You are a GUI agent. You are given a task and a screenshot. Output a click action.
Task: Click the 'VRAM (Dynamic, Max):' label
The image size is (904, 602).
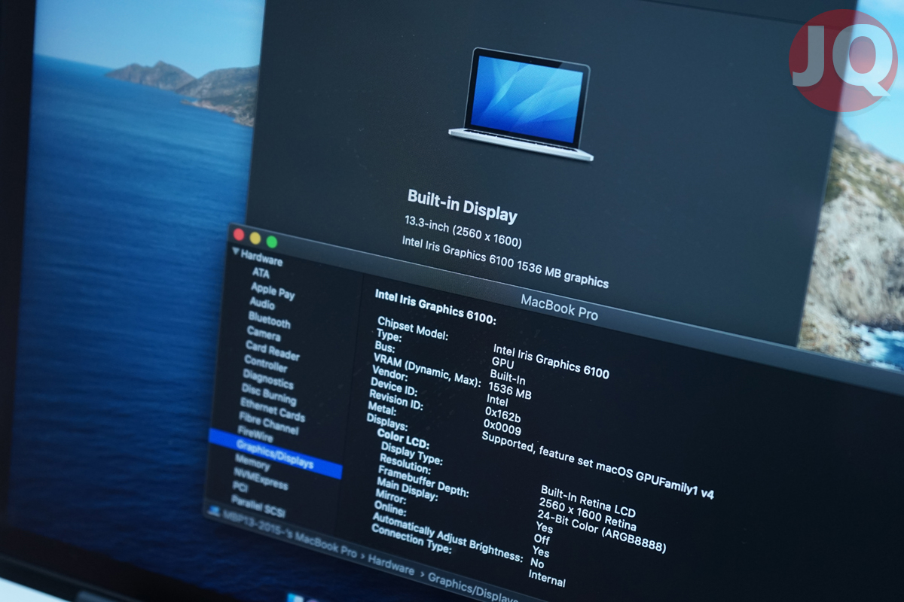(x=426, y=369)
